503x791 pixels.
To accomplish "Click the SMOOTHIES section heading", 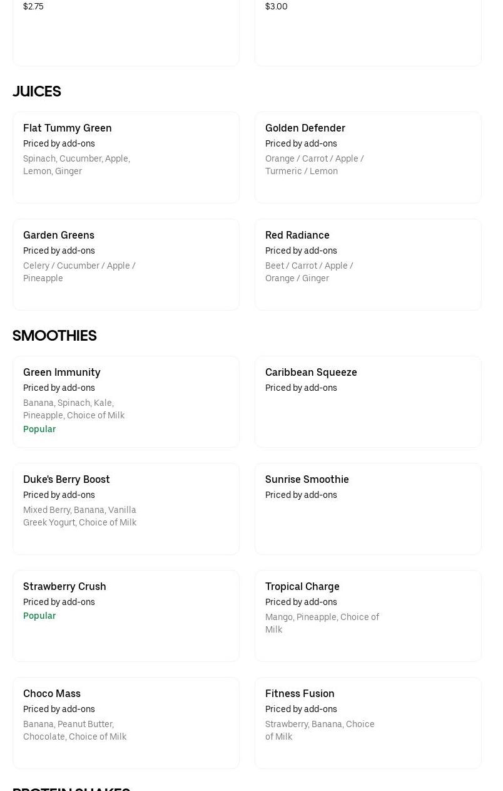I will 54,336.
